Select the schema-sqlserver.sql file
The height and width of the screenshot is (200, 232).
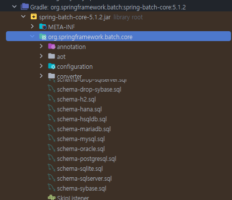[x=84, y=179]
